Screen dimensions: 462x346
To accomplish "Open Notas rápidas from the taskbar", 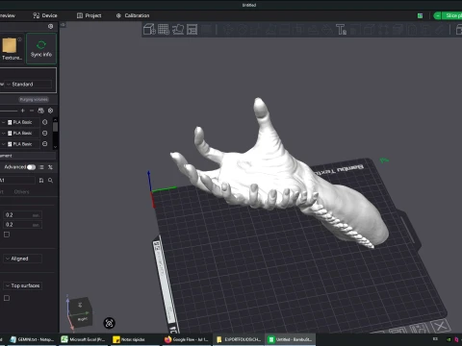I will click(135, 339).
